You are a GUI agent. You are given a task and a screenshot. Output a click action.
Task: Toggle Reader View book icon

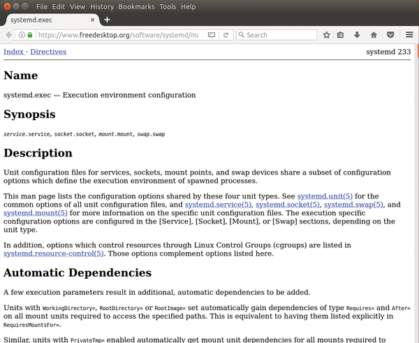pos(212,35)
